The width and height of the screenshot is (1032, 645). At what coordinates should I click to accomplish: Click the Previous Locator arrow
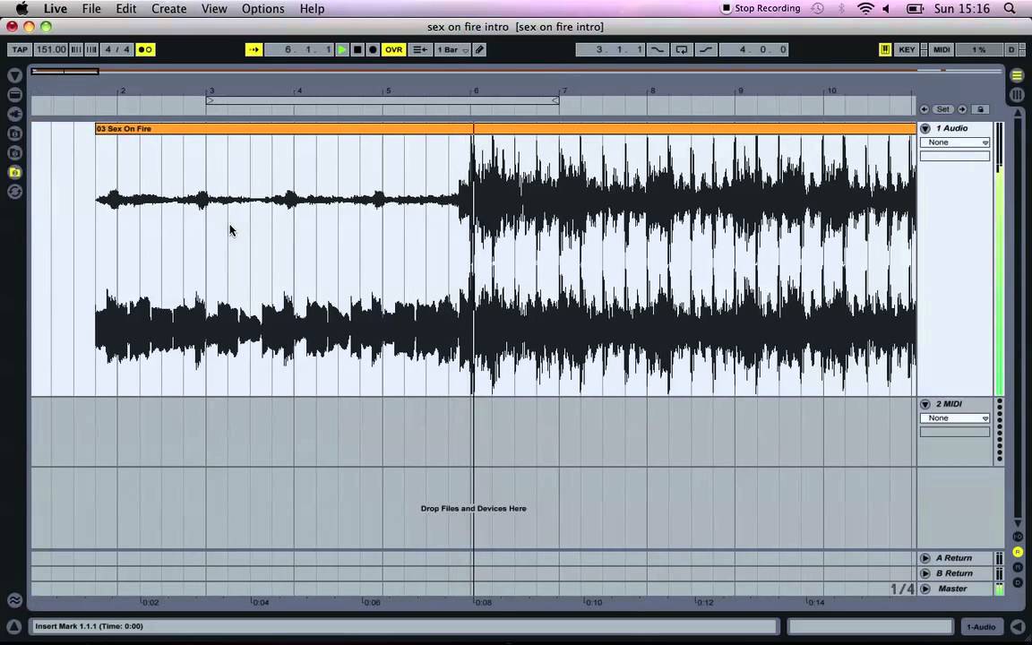tap(924, 109)
